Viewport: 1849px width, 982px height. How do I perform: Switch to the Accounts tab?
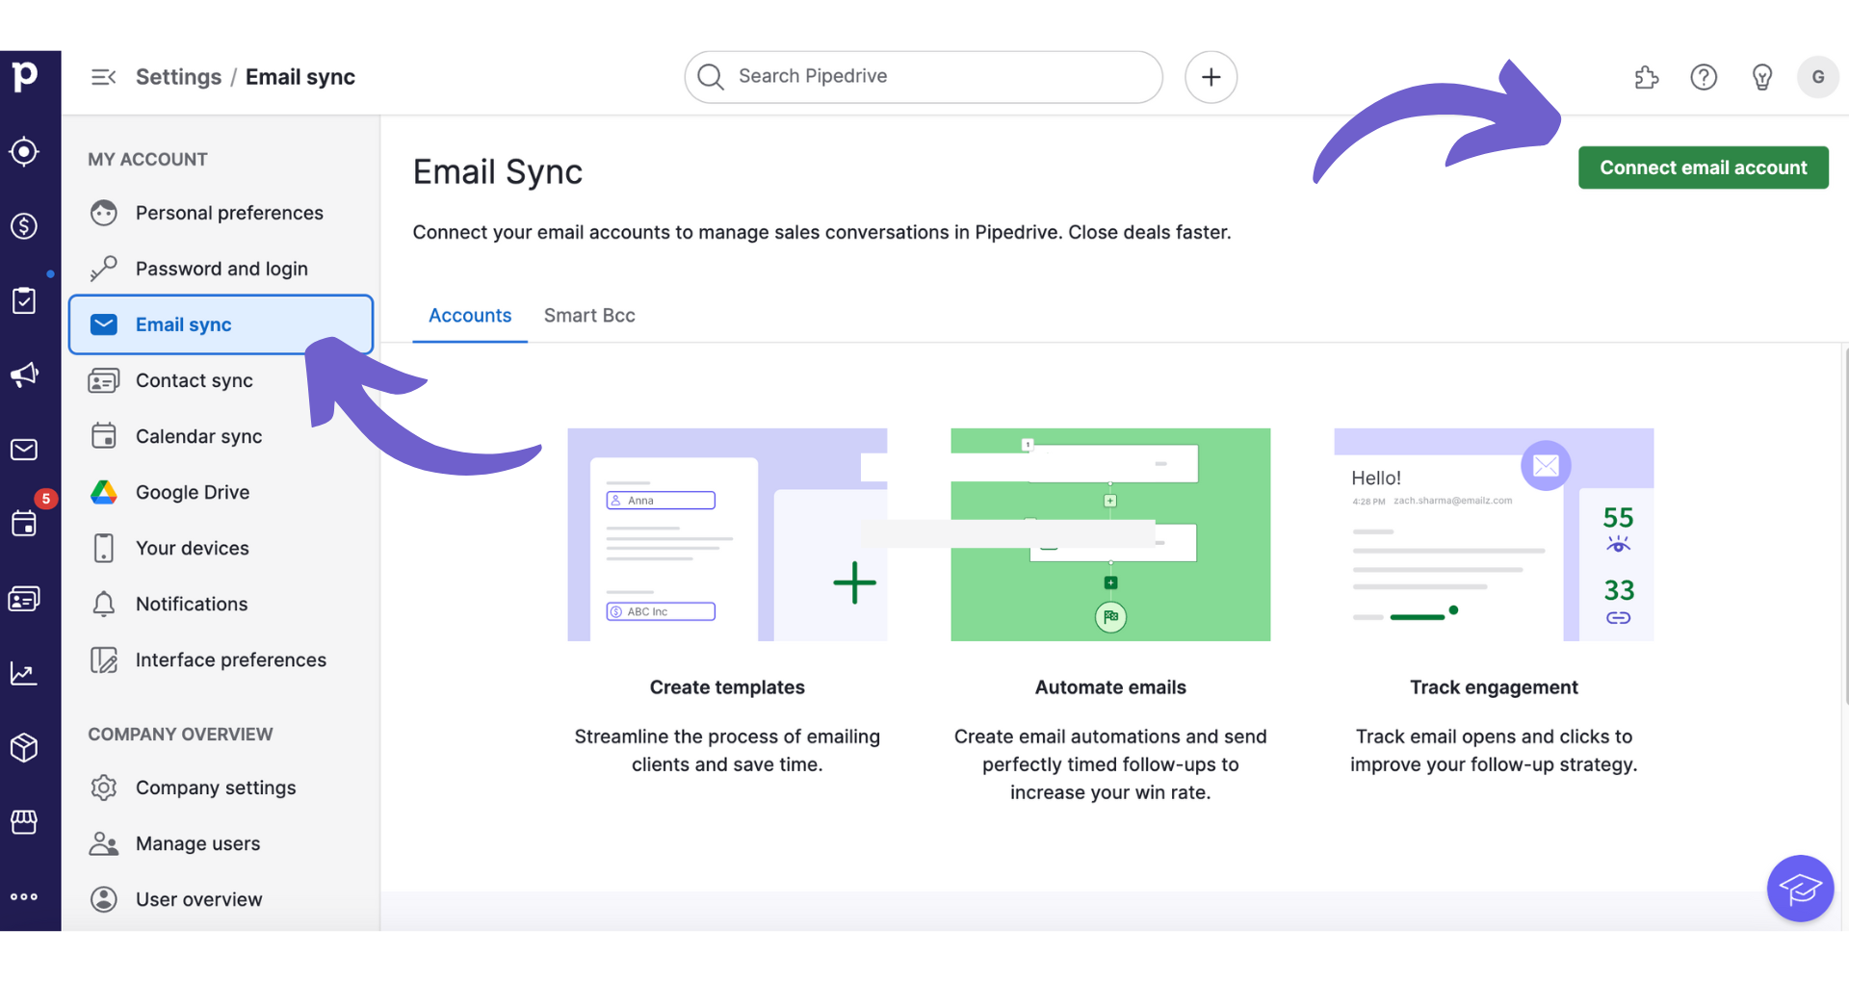coord(469,315)
